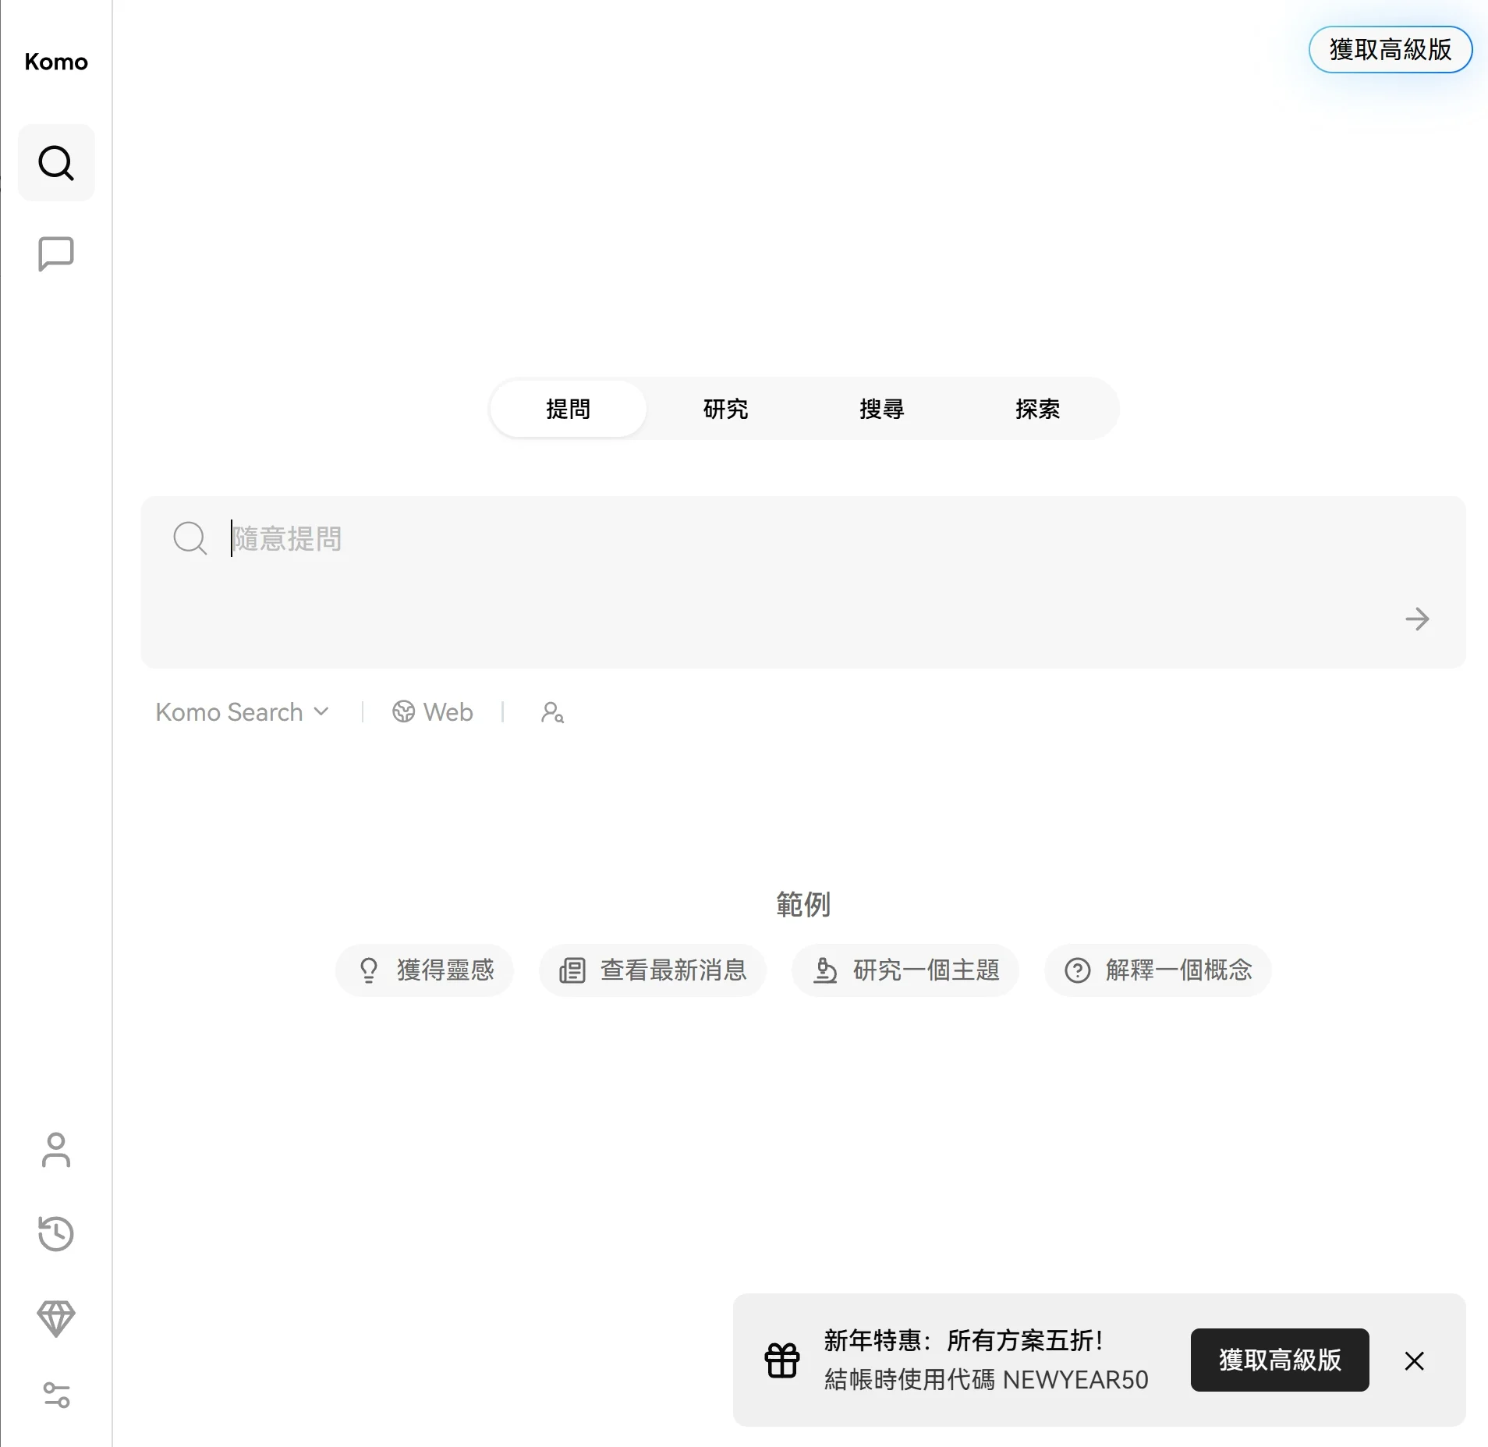Submit query with the arrow icon
The image size is (1488, 1447).
[x=1416, y=619]
